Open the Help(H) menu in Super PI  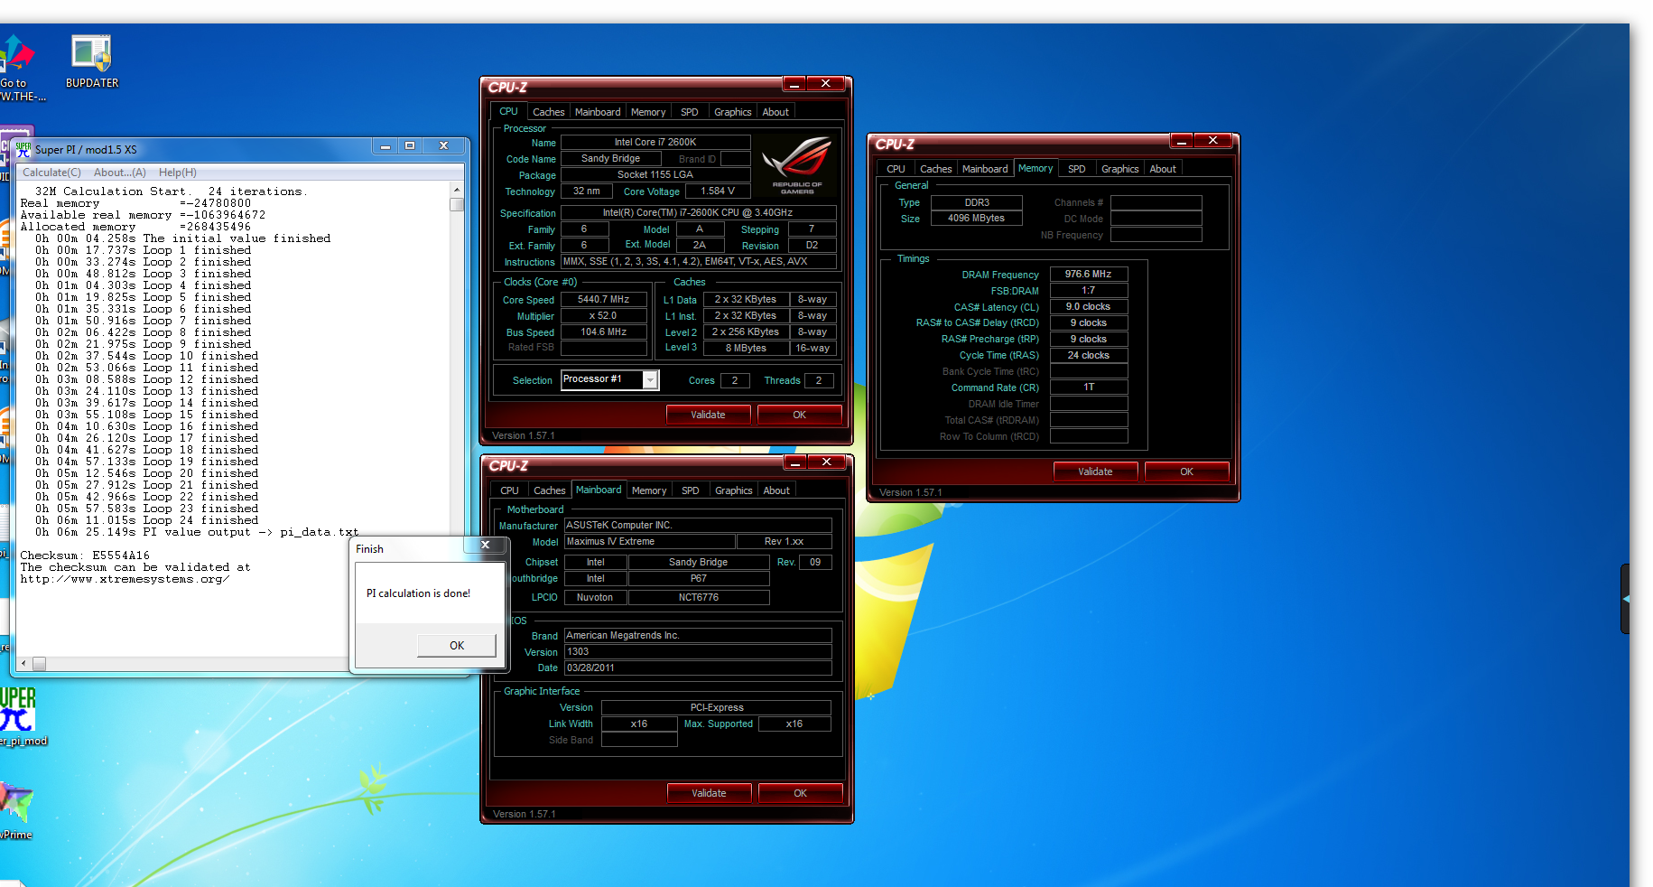(x=178, y=173)
